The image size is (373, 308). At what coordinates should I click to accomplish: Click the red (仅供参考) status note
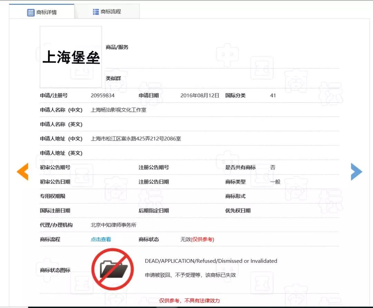(202, 239)
